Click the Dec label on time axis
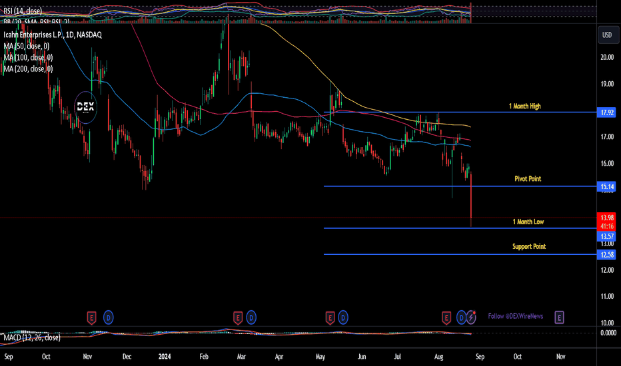 click(127, 357)
